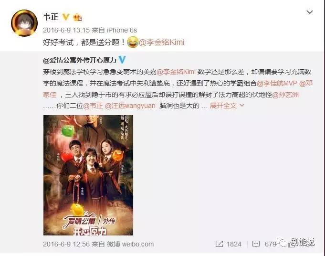The image size is (325, 256).
Task: Open the 爱情公寓外传 poster image
Action: (88, 175)
